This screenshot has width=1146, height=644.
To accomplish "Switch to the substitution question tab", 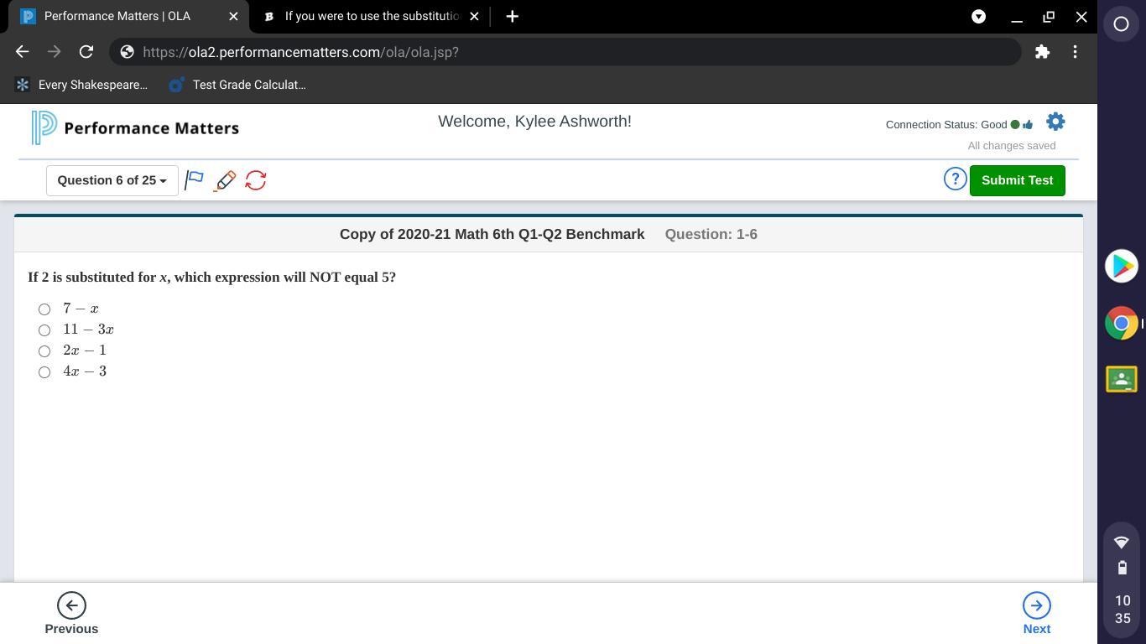I will [372, 16].
